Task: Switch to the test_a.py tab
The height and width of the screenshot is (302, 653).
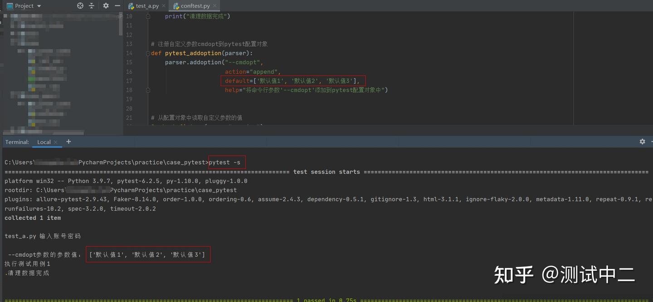Action: click(x=147, y=6)
